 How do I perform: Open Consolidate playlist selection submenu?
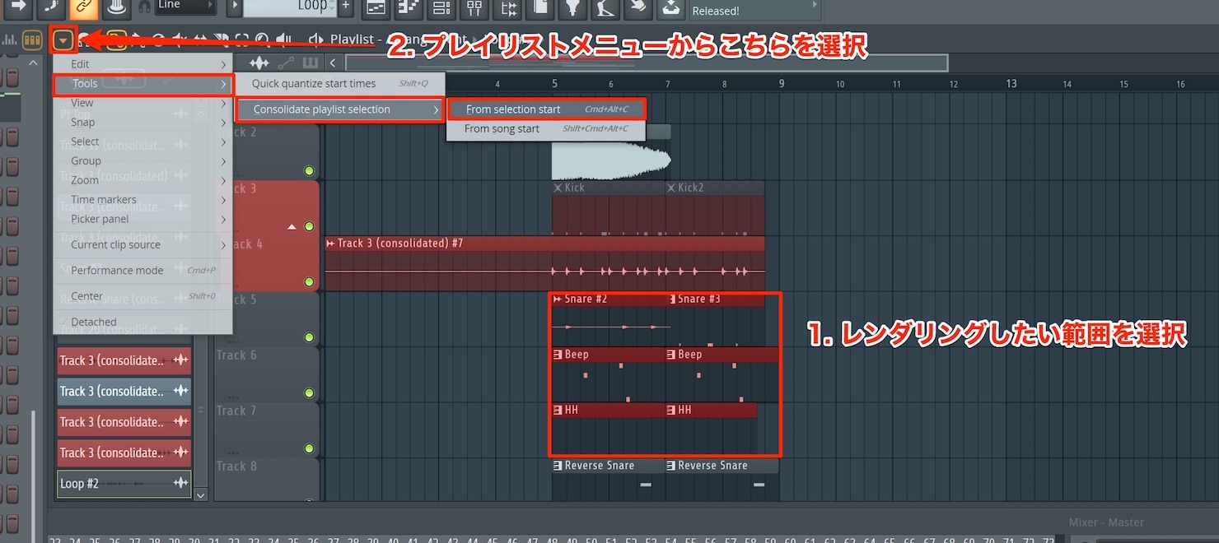340,109
